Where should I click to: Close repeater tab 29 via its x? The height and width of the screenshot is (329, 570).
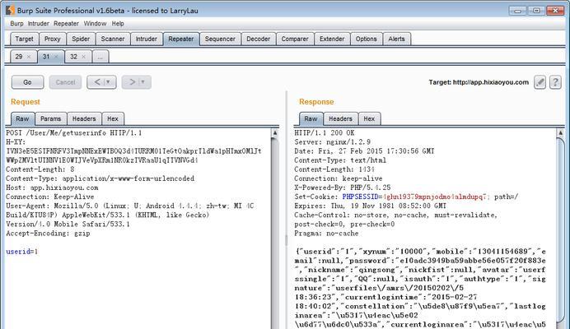tap(29, 57)
